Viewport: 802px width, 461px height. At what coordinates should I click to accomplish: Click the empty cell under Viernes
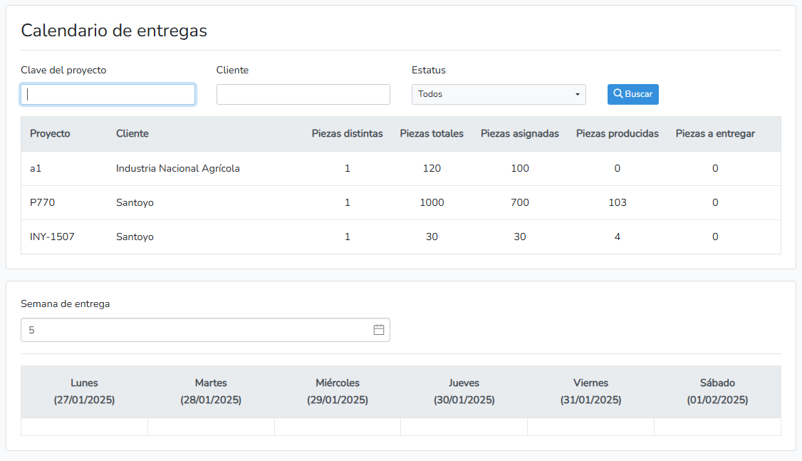pyautogui.click(x=590, y=427)
